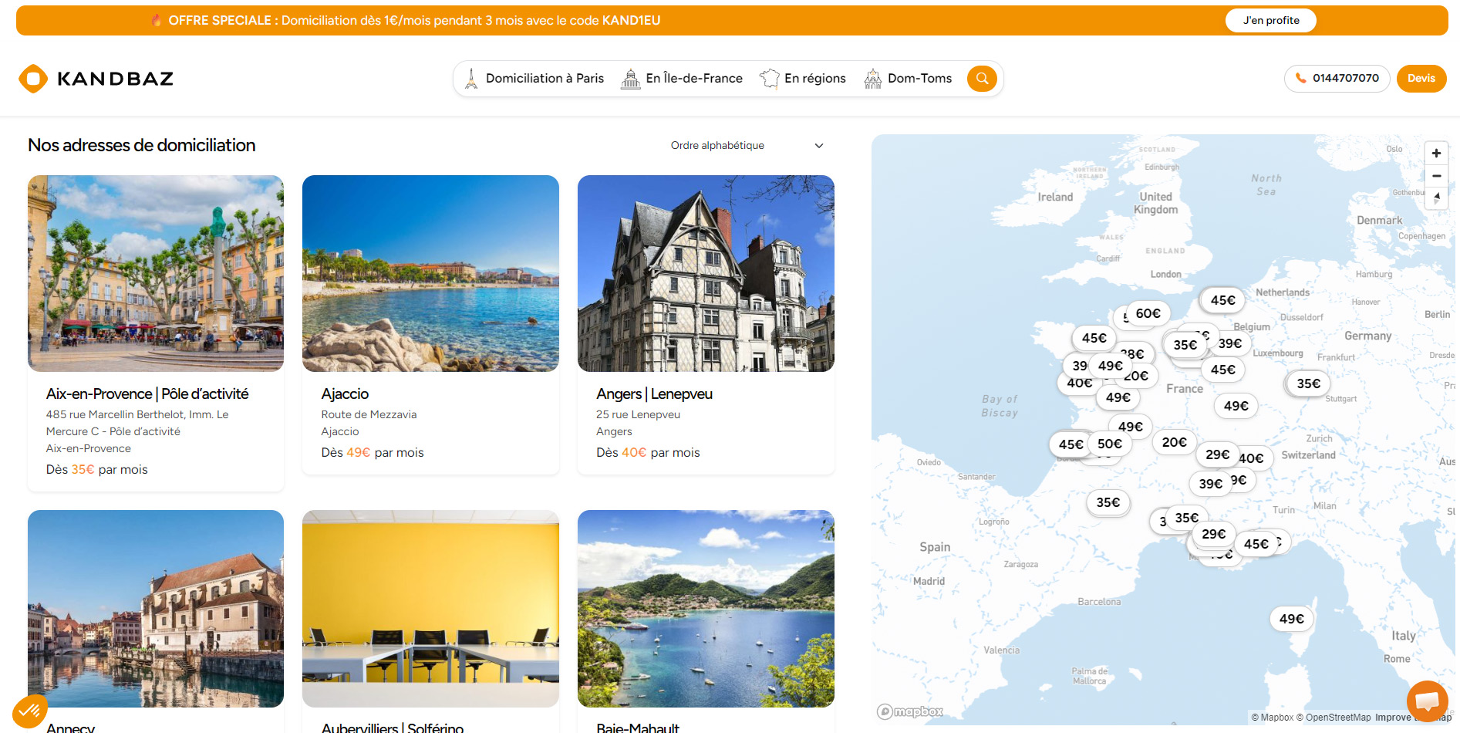This screenshot has width=1460, height=733.
Task: Open the Angers | Lenepveu listing title
Action: [654, 394]
